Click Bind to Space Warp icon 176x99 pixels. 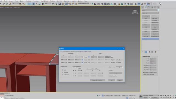click(10, 4)
